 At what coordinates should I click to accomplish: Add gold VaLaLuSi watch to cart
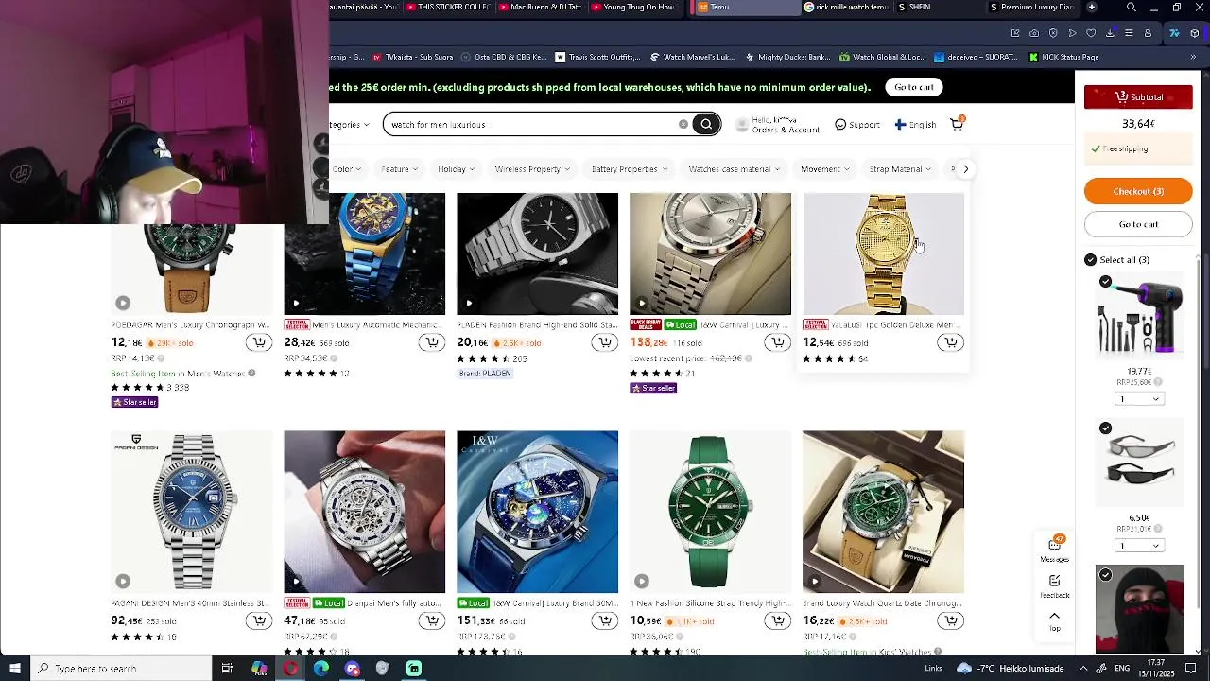tap(950, 342)
